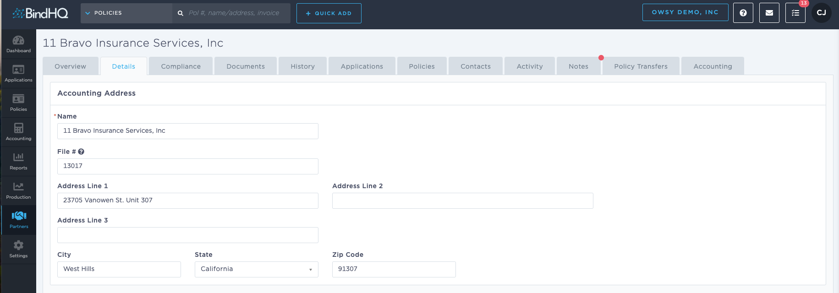Click the City field with West Hills
The height and width of the screenshot is (293, 839).
pos(119,269)
